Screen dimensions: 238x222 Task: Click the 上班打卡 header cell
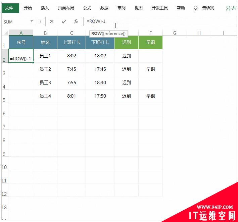click(x=72, y=42)
